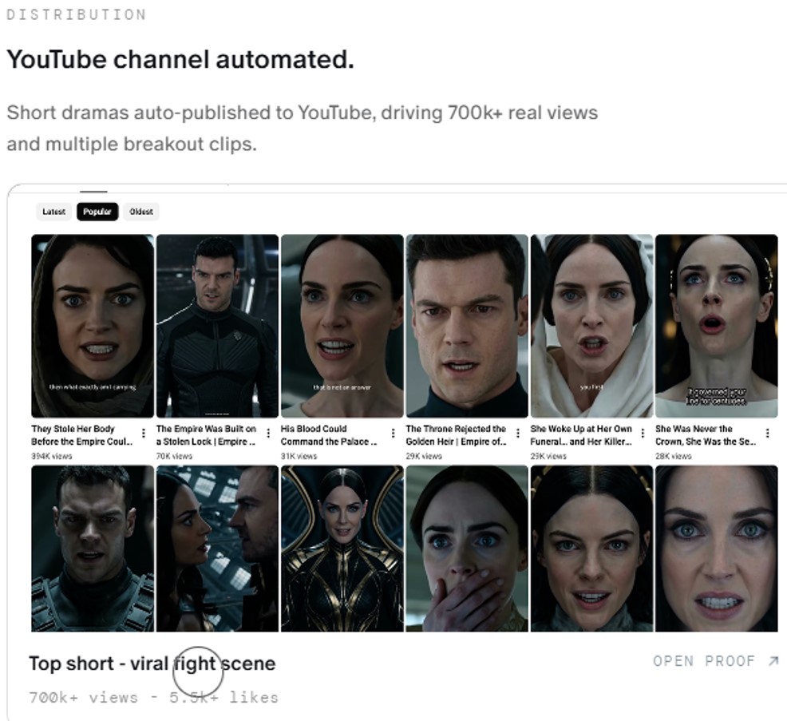Open options menu for His Blood Could Command video
787x721 pixels.
click(393, 432)
